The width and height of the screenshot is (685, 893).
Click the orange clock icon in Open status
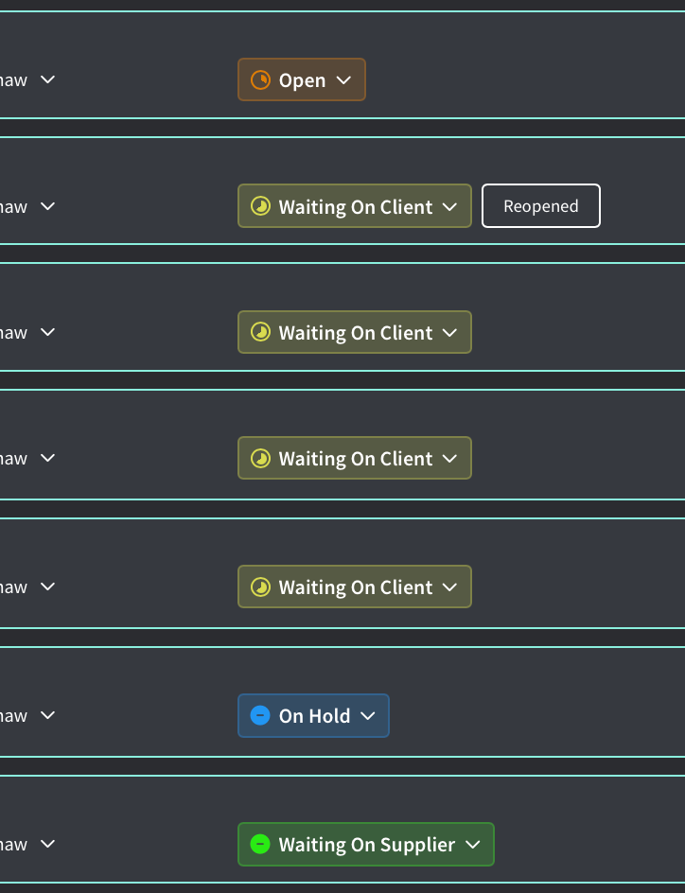[x=260, y=79]
